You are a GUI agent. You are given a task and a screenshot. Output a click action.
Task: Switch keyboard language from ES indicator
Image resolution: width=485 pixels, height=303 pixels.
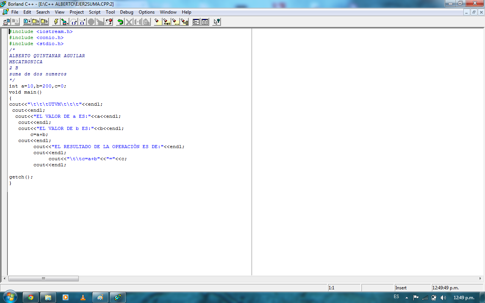click(x=397, y=297)
